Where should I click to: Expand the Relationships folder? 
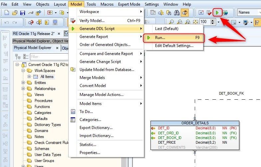(x=23, y=89)
